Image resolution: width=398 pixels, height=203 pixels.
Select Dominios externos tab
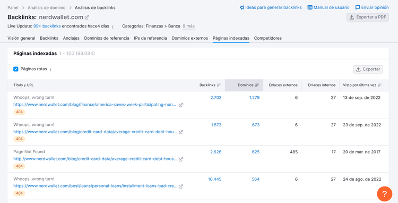coord(189,38)
